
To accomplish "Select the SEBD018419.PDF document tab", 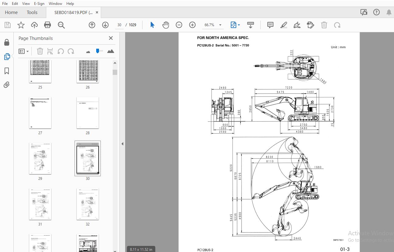I will (x=73, y=12).
